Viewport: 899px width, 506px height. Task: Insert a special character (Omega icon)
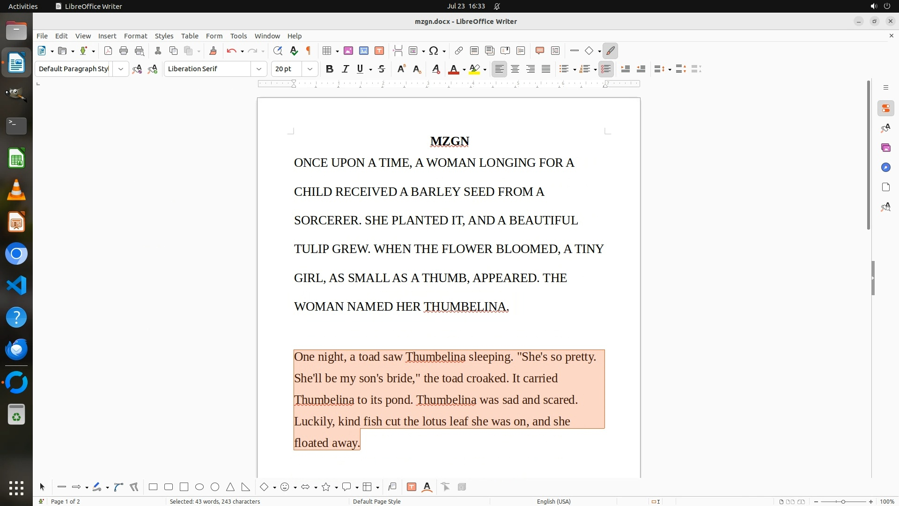tap(434, 51)
